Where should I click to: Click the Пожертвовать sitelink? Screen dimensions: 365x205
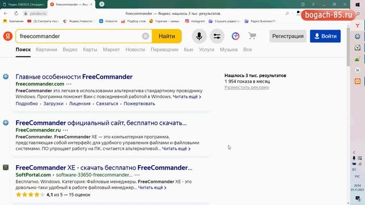point(139,104)
